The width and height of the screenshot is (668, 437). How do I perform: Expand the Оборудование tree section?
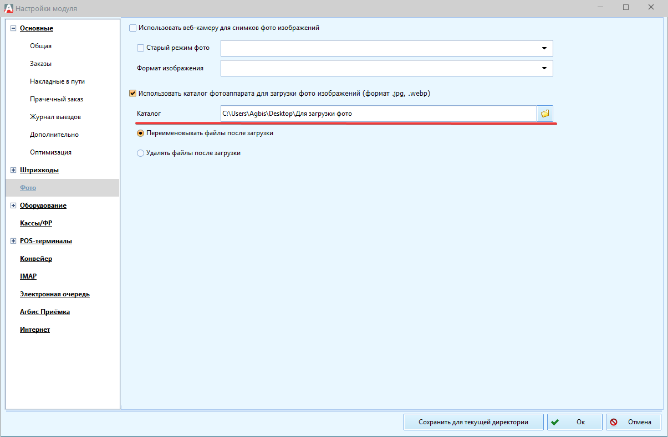[13, 205]
